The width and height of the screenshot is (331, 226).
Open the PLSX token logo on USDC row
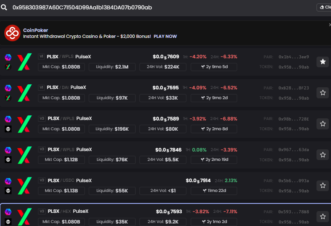coord(24,186)
